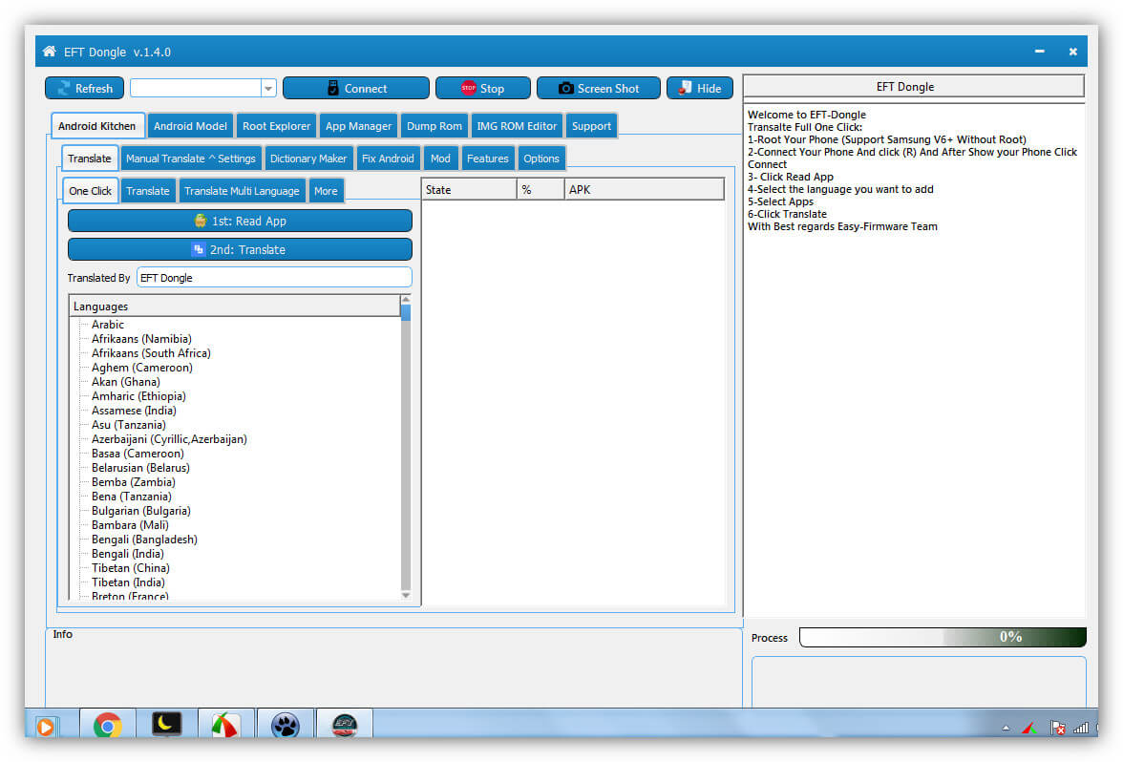The image size is (1123, 762).
Task: Click the Languages column header
Action: click(x=235, y=306)
